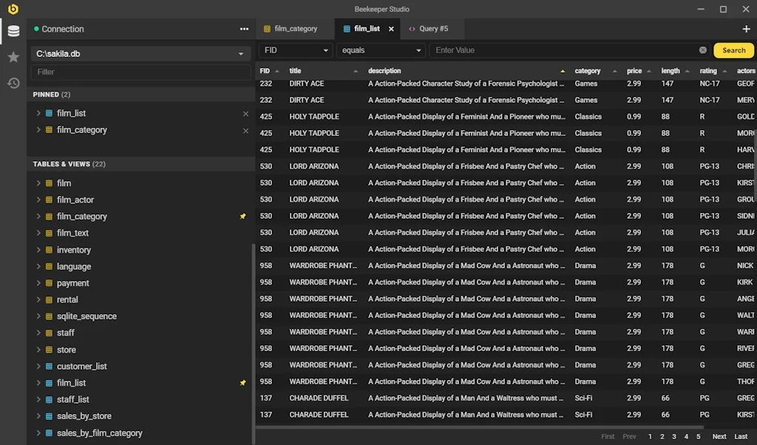Open saved queries via star sidebar icon

tap(13, 55)
